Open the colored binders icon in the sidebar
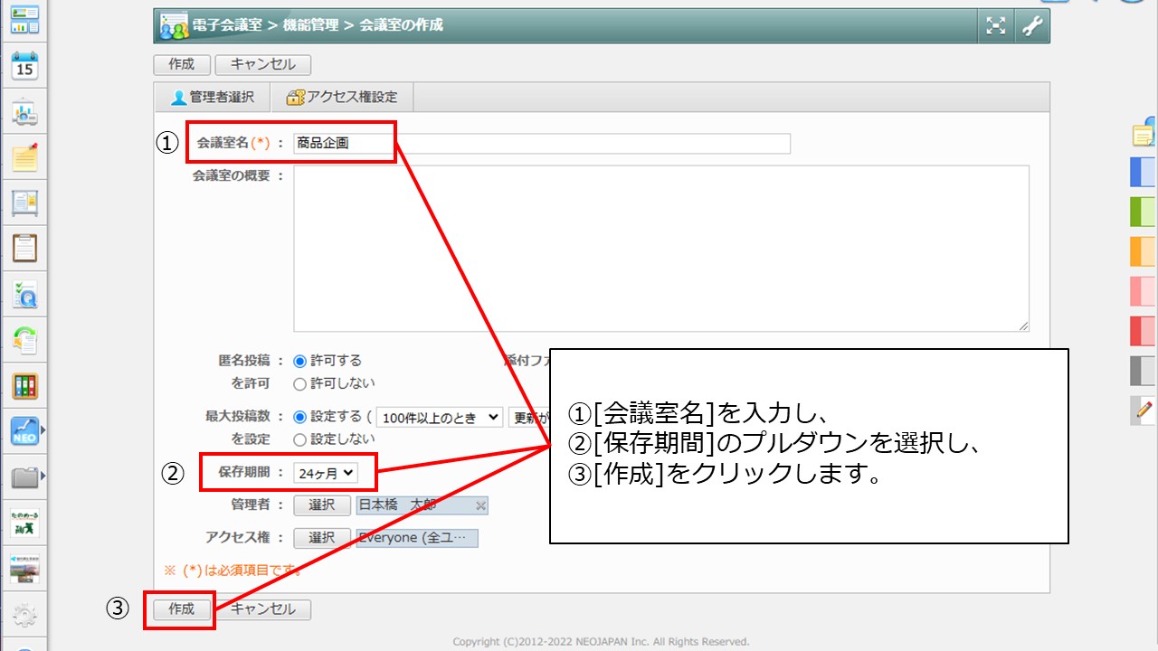Viewport: 1158px width, 651px height. [24, 386]
